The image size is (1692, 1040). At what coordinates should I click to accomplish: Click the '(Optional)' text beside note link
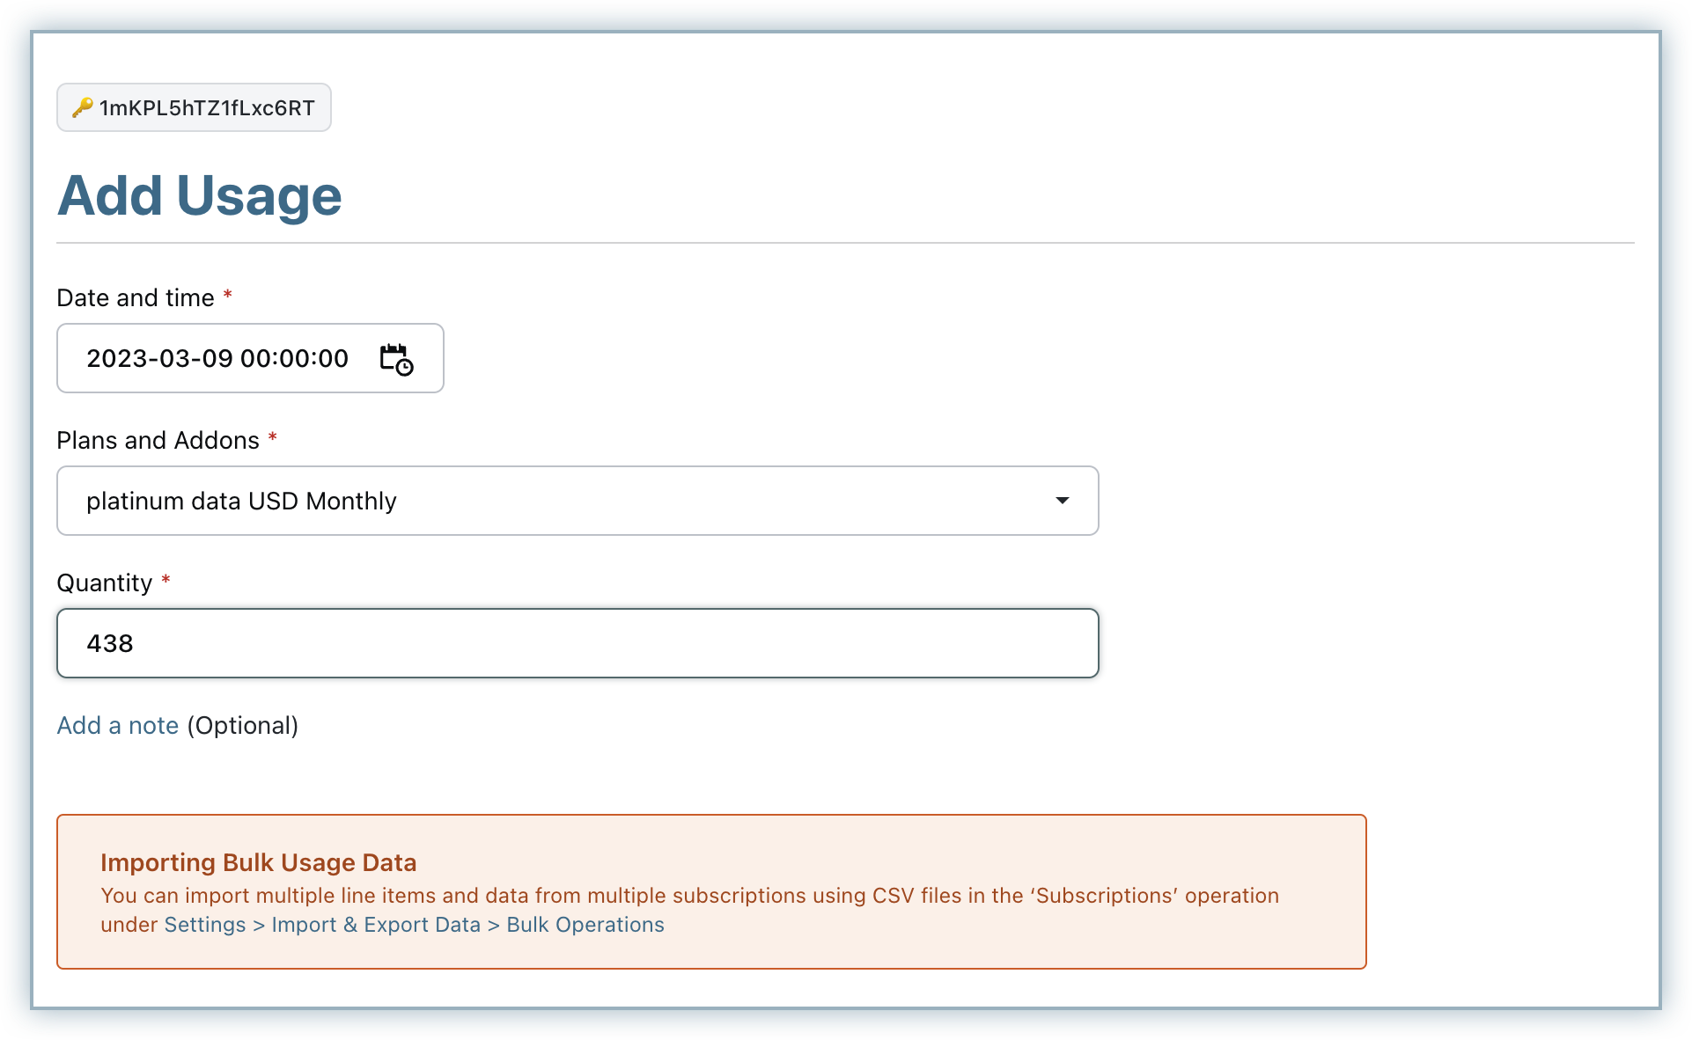pyautogui.click(x=243, y=725)
